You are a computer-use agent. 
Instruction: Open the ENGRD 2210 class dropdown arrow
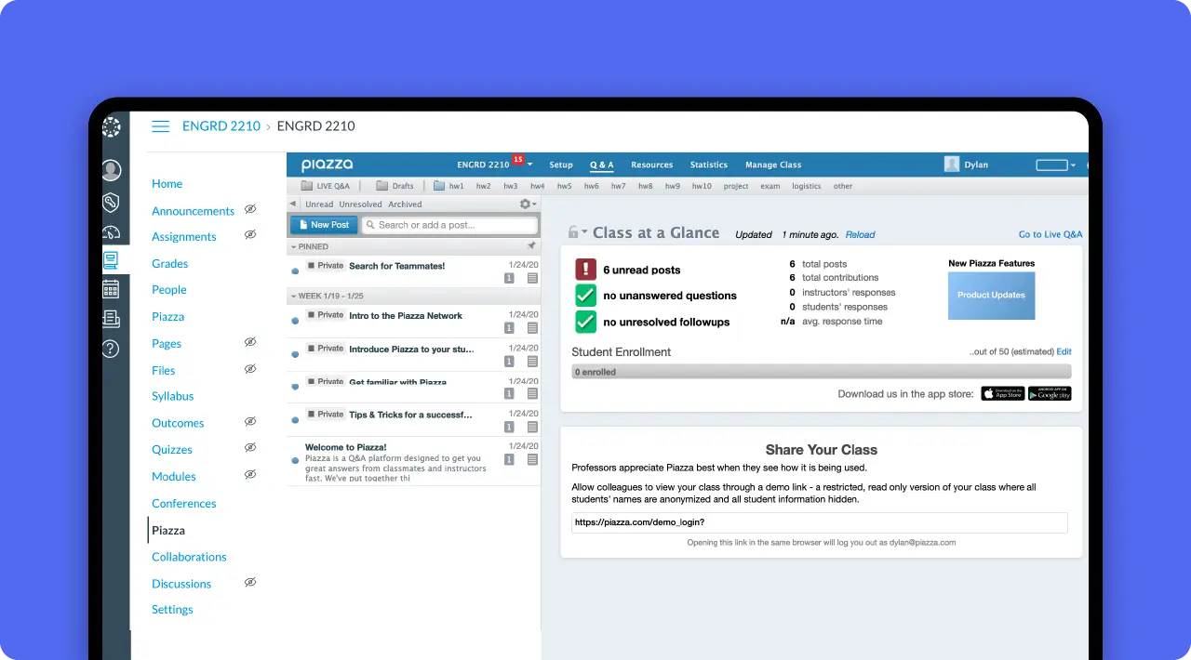tap(529, 165)
